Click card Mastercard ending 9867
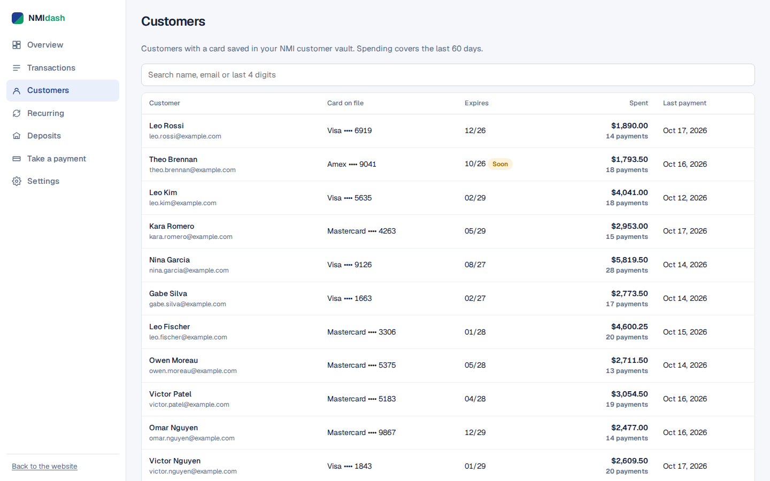This screenshot has width=770, height=481. pos(361,432)
